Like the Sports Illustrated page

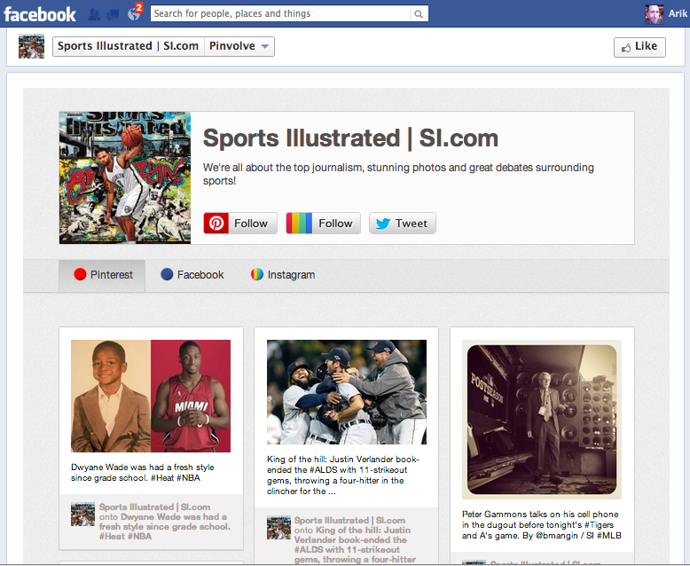coord(639,47)
